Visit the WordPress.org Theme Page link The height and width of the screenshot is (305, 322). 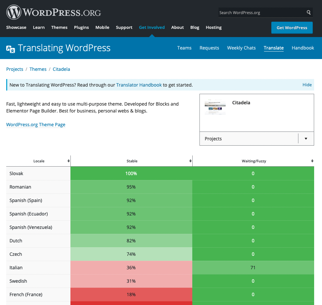click(36, 125)
